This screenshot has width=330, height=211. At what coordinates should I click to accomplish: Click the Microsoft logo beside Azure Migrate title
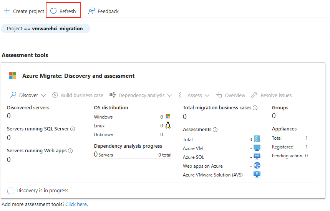point(13,76)
